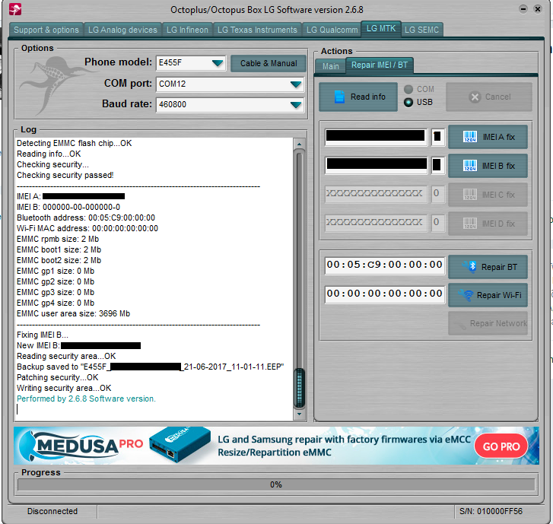Open the Main actions tab

[330, 66]
